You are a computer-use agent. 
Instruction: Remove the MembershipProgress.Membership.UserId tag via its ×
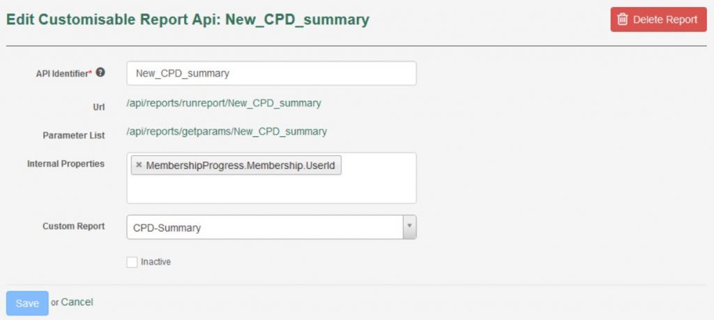139,165
